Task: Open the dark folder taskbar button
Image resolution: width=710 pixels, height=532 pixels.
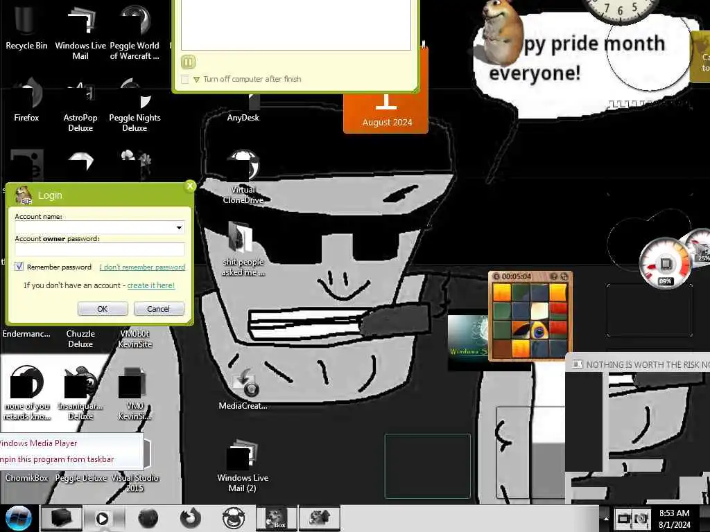Action: point(62,518)
